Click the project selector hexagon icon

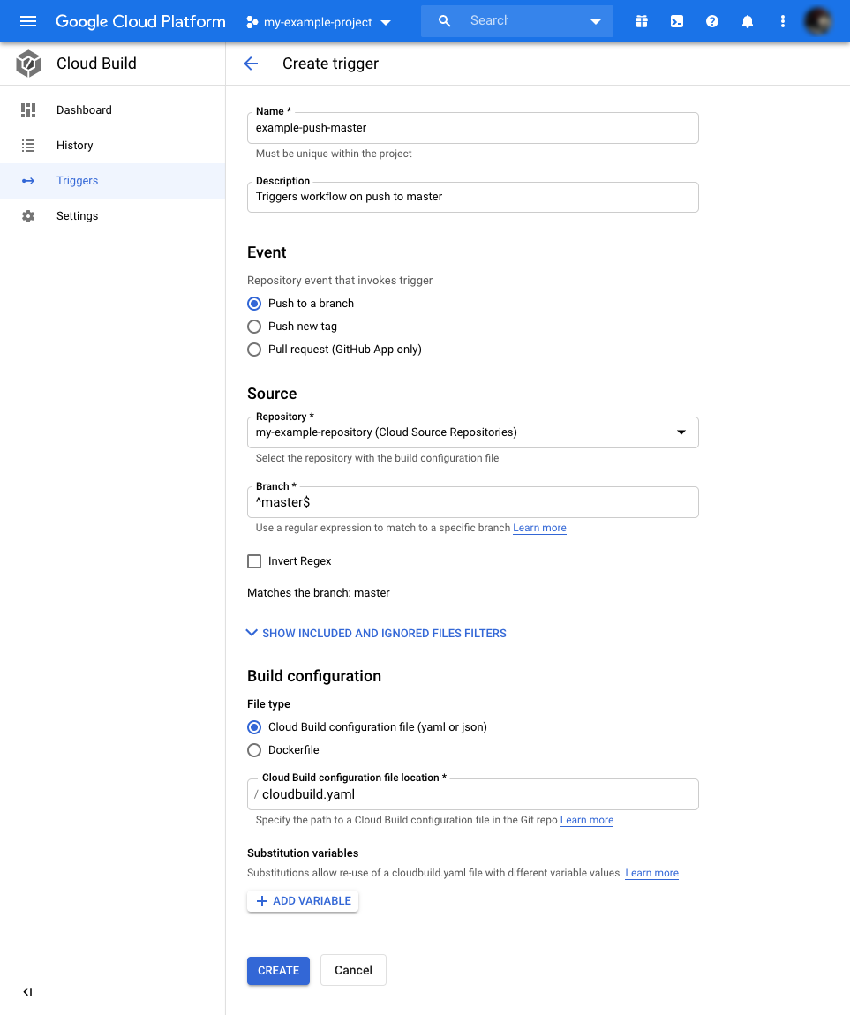pos(252,22)
